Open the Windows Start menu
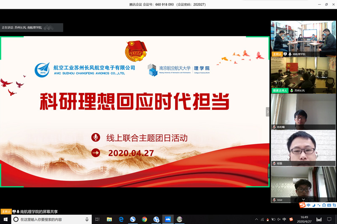This screenshot has height=224, width=337. [x=5, y=219]
